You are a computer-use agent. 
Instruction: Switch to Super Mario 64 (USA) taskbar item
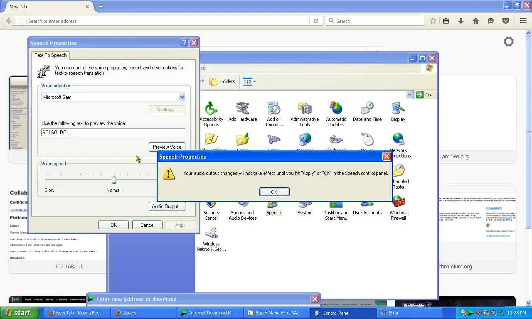point(276,313)
